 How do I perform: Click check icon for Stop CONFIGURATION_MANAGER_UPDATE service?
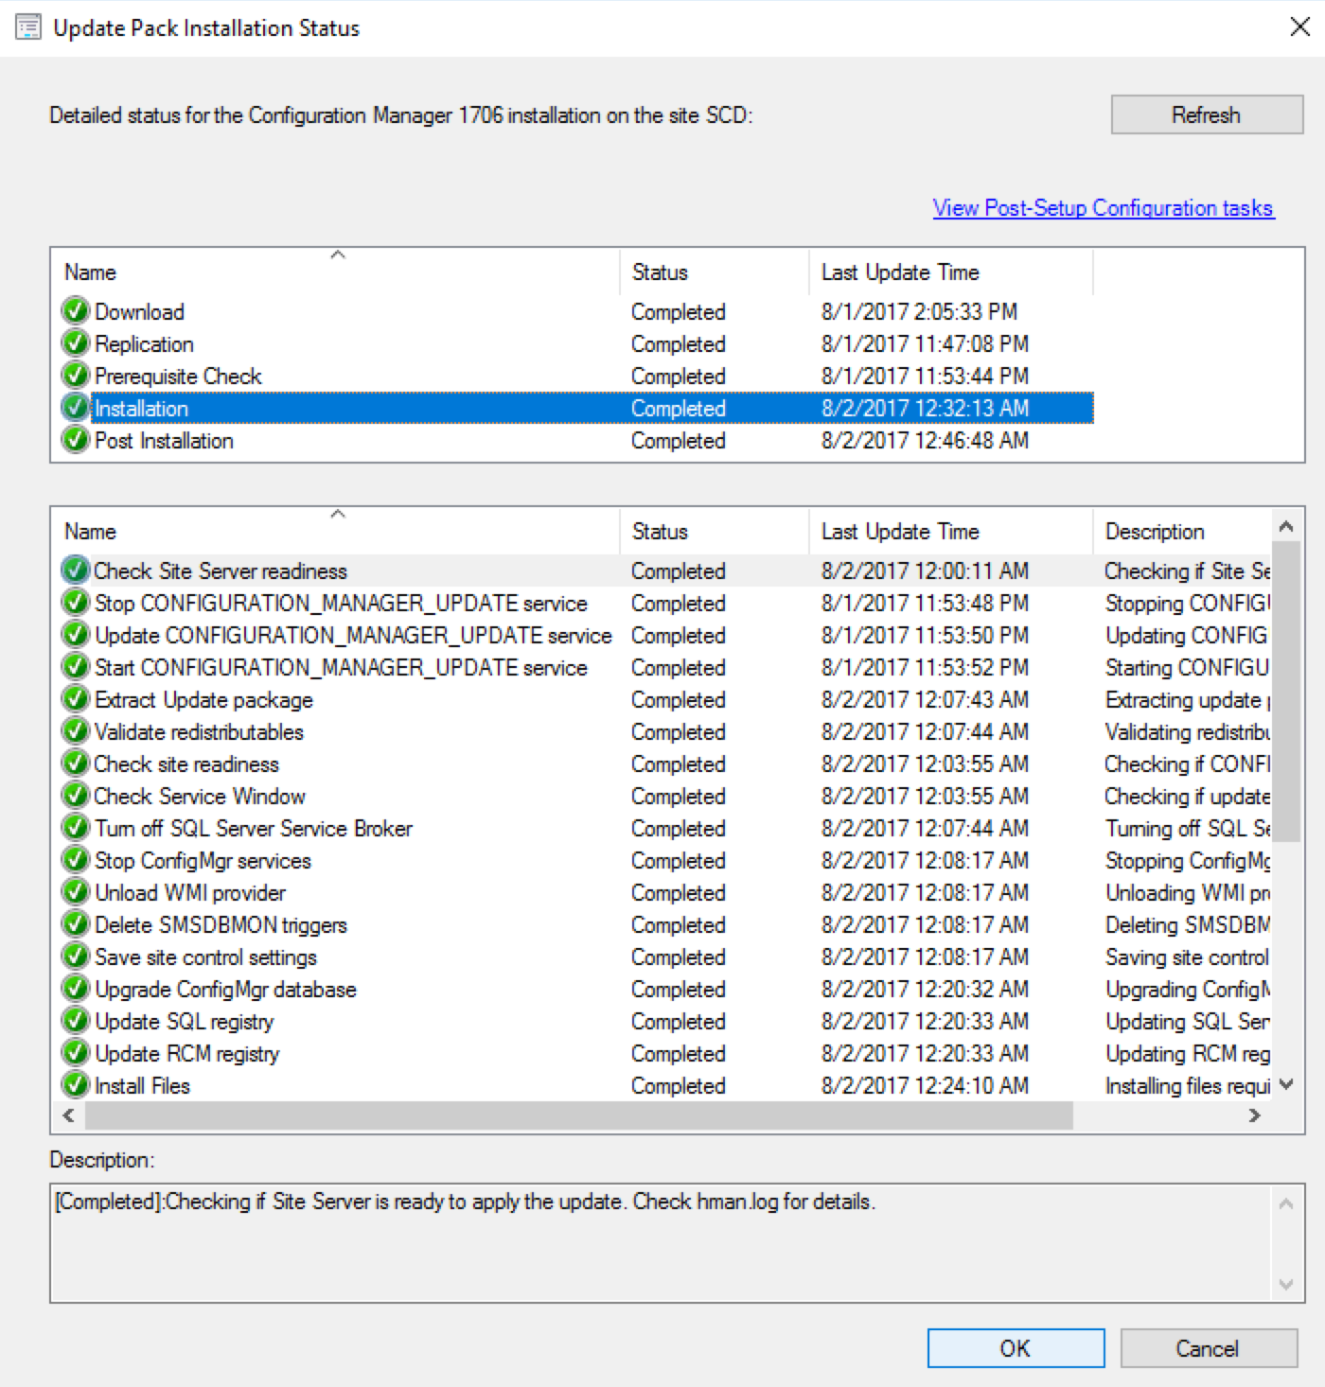point(76,603)
